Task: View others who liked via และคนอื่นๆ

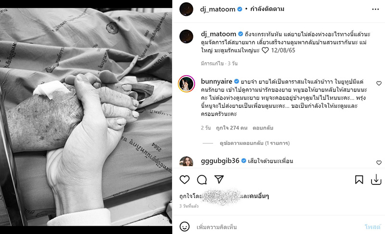Action: (x=255, y=196)
